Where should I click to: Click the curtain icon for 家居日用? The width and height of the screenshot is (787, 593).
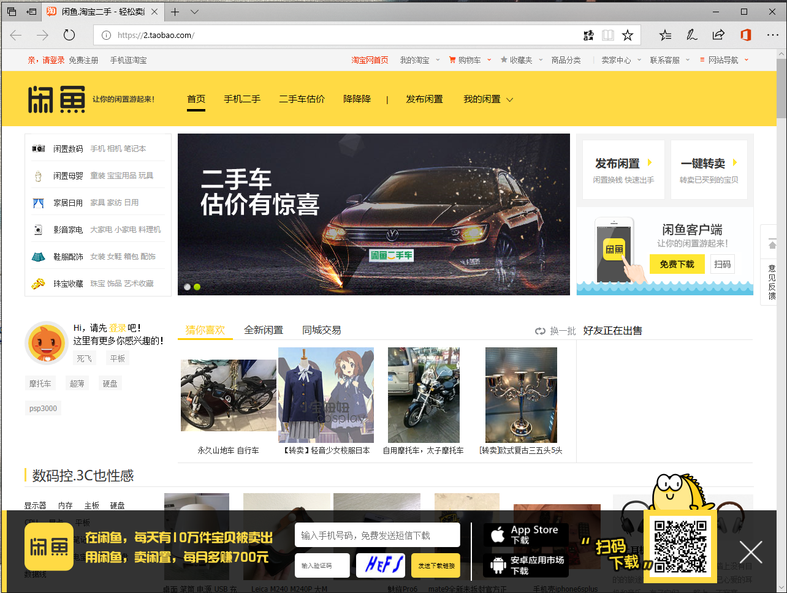[x=38, y=203]
